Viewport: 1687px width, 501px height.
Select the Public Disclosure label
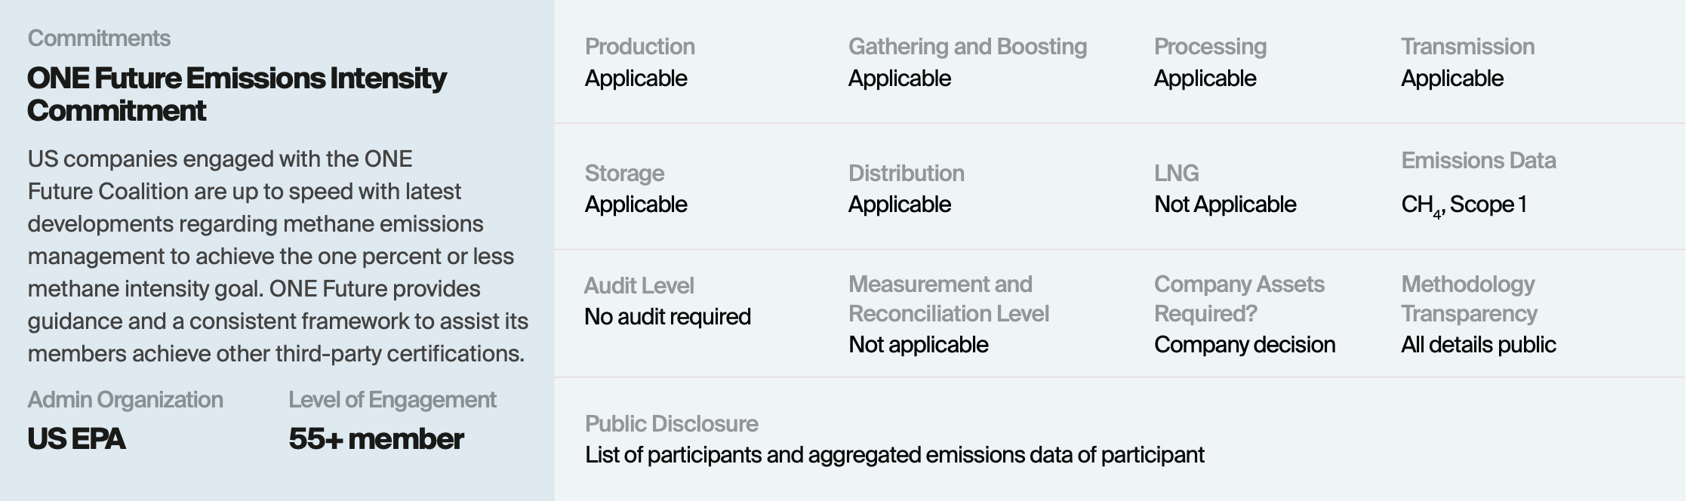[x=672, y=424]
